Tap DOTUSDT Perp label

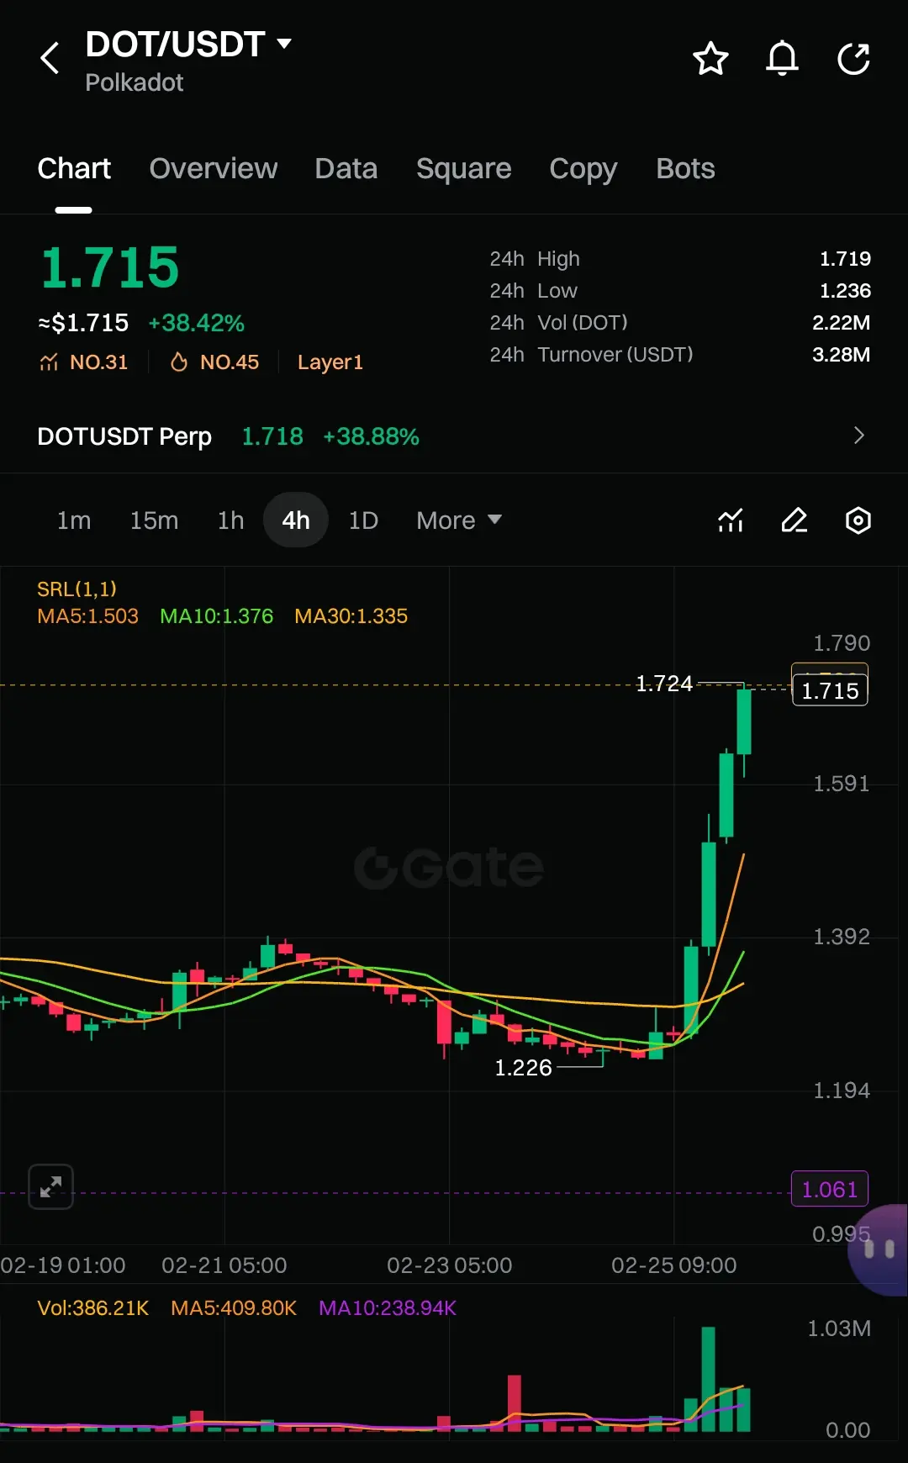(x=124, y=436)
